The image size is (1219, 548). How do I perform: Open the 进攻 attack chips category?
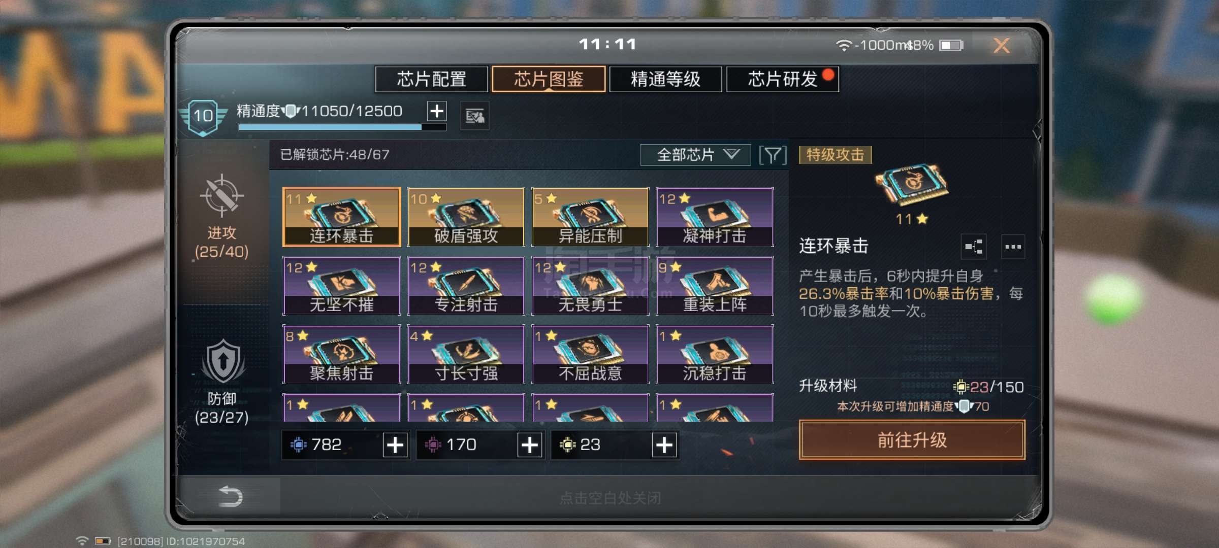(x=222, y=217)
